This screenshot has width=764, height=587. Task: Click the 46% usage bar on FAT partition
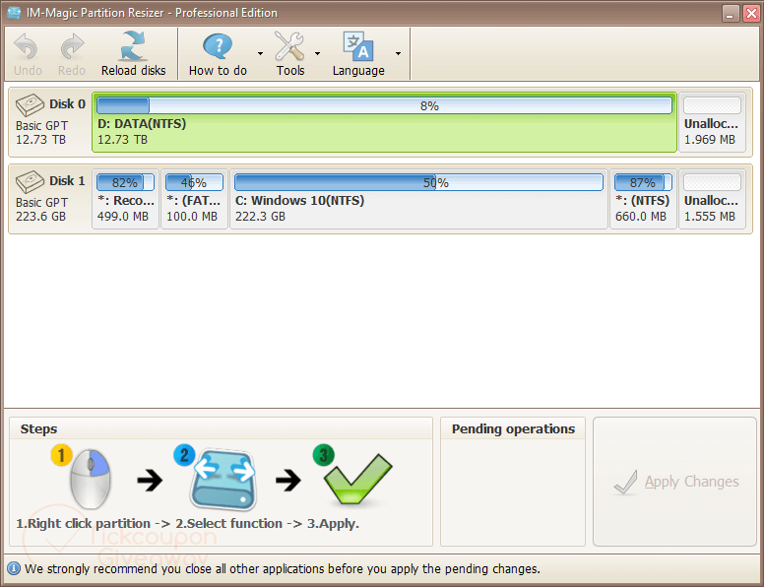point(194,183)
